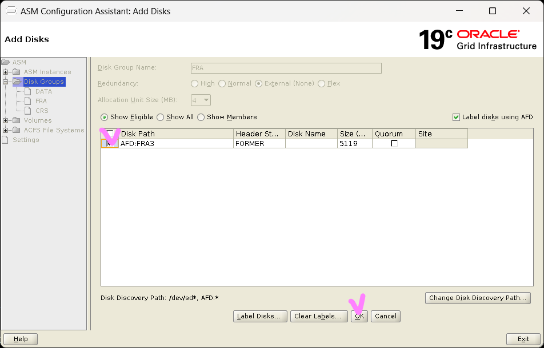This screenshot has height=348, width=544.
Task: Select the CRS tree item
Action: coord(42,111)
